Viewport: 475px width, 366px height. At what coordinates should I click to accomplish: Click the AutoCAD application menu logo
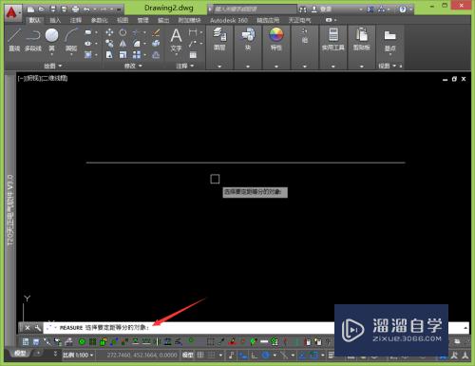click(12, 12)
